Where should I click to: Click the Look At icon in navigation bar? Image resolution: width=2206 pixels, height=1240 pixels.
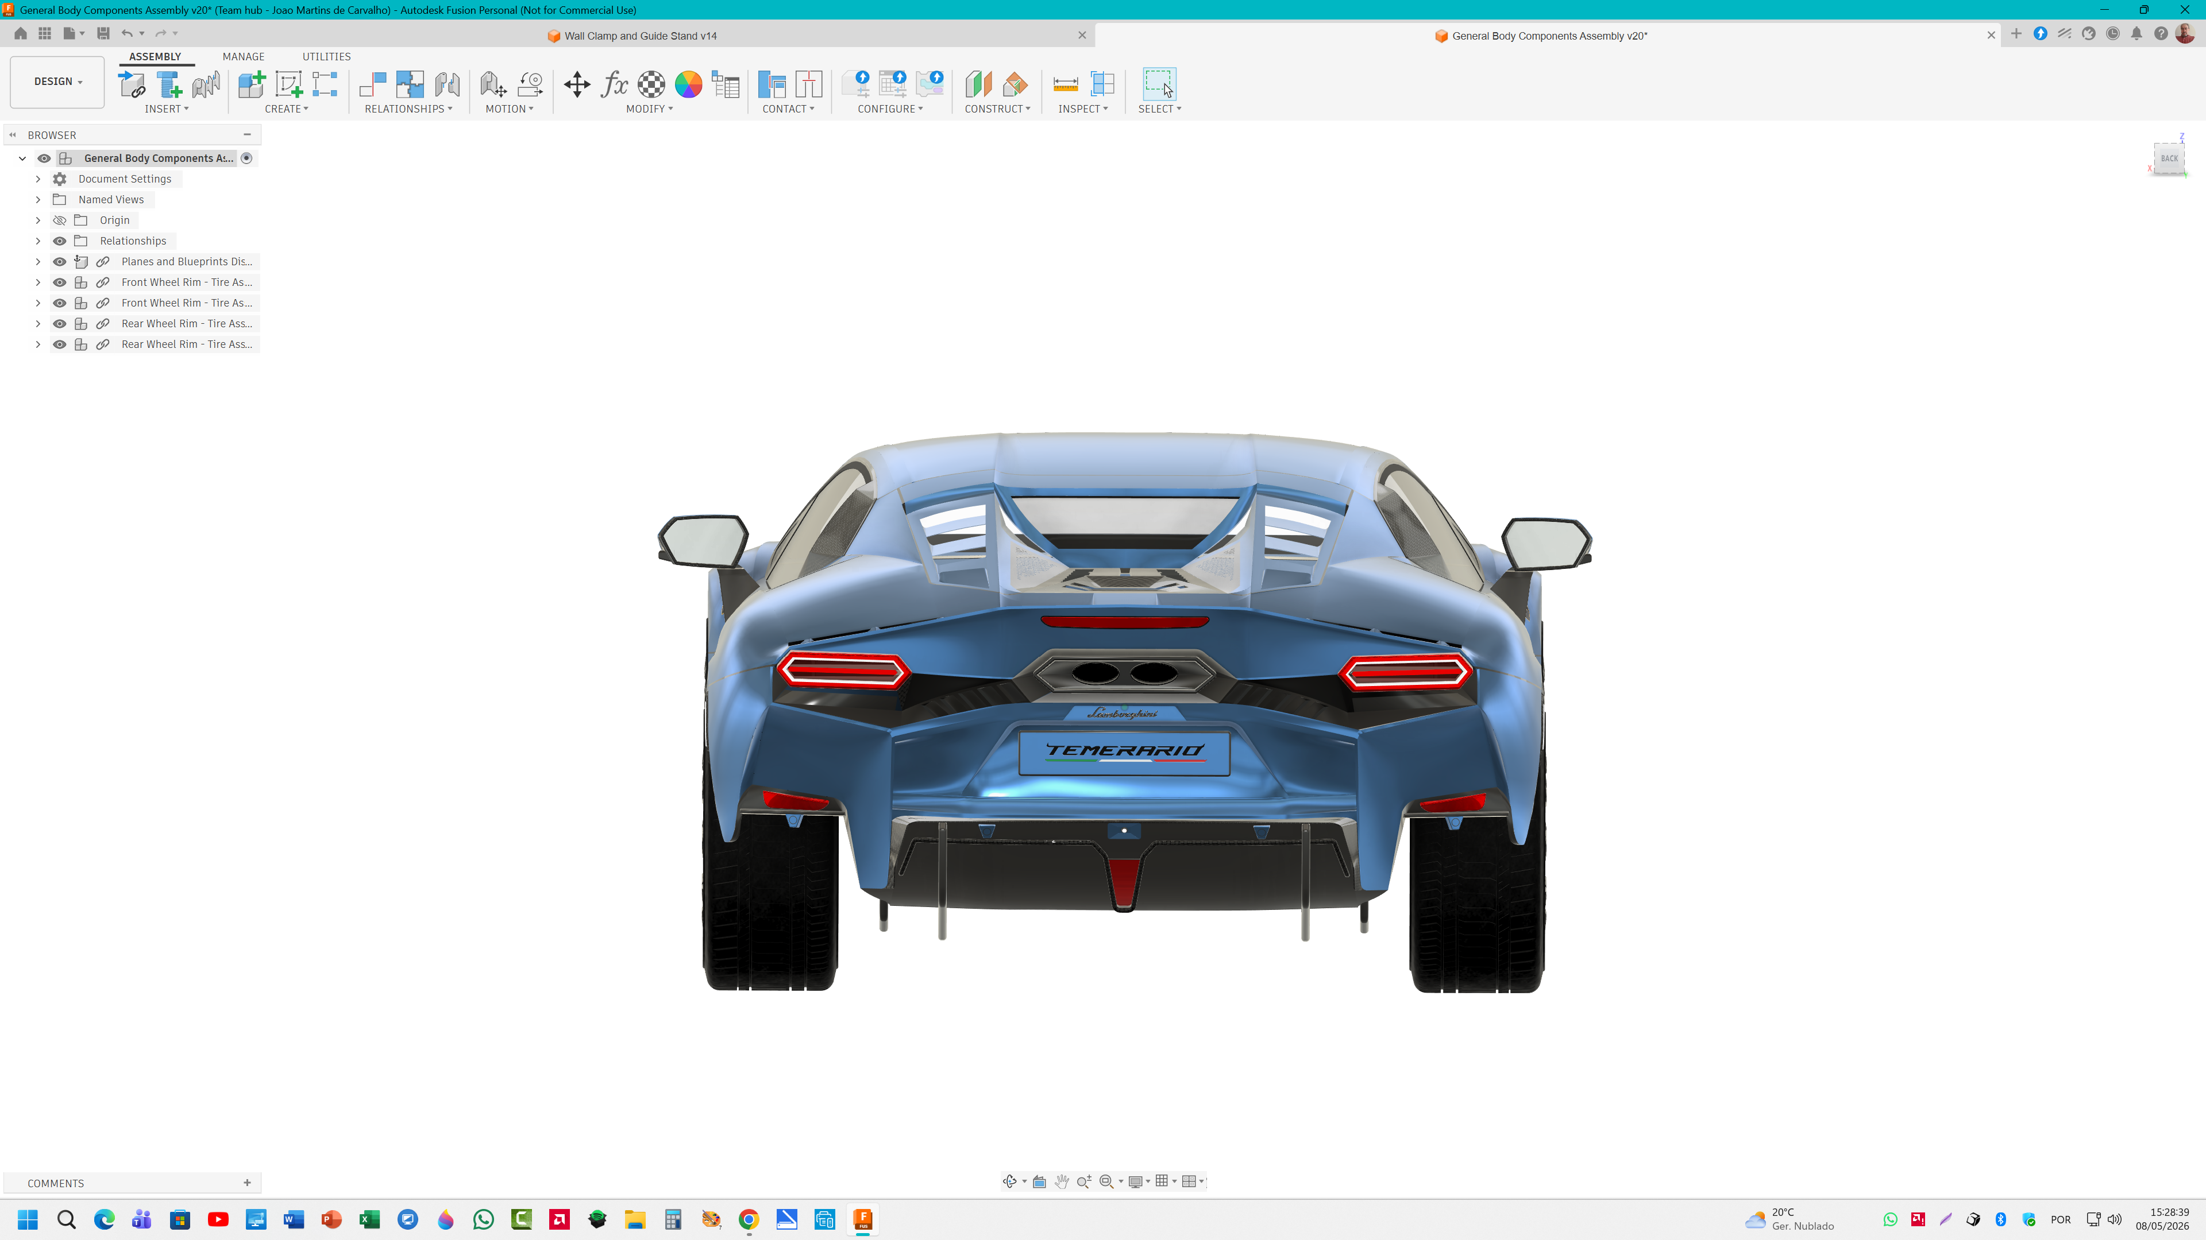coord(1039,1182)
